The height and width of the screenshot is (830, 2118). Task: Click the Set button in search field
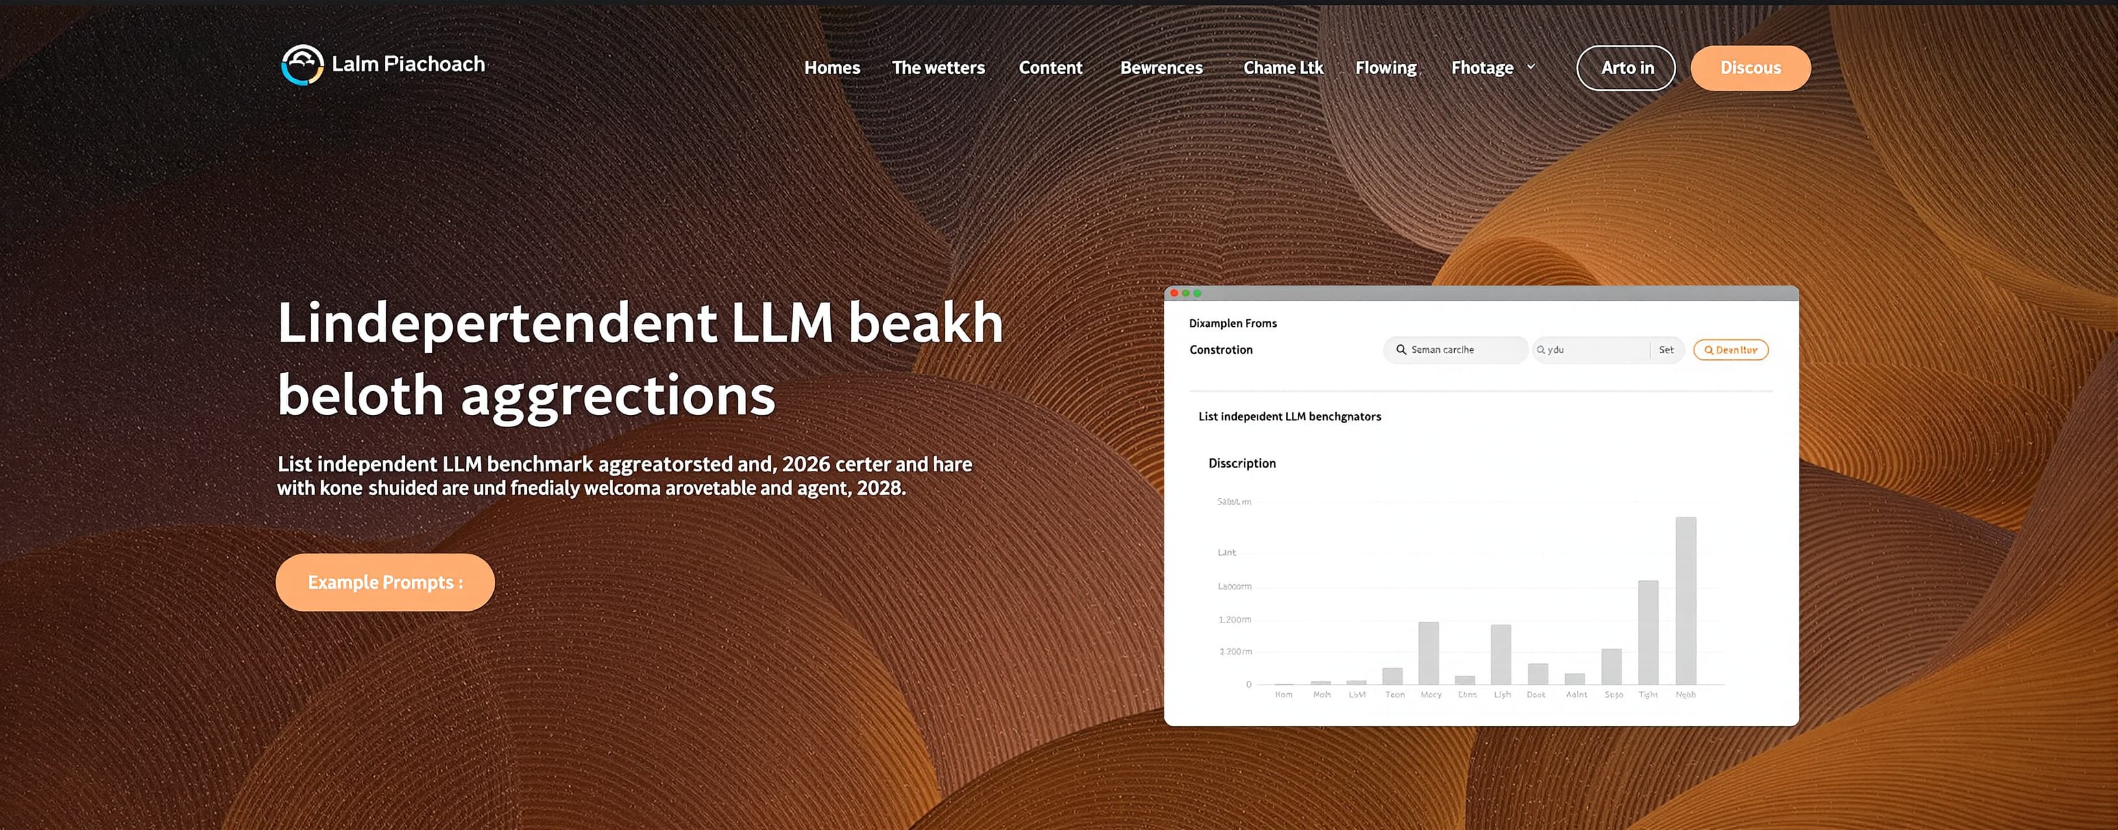[1666, 350]
